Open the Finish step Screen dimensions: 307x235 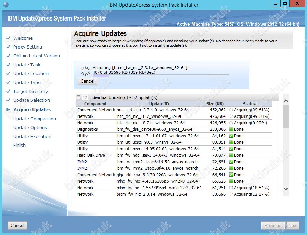(x=19, y=145)
